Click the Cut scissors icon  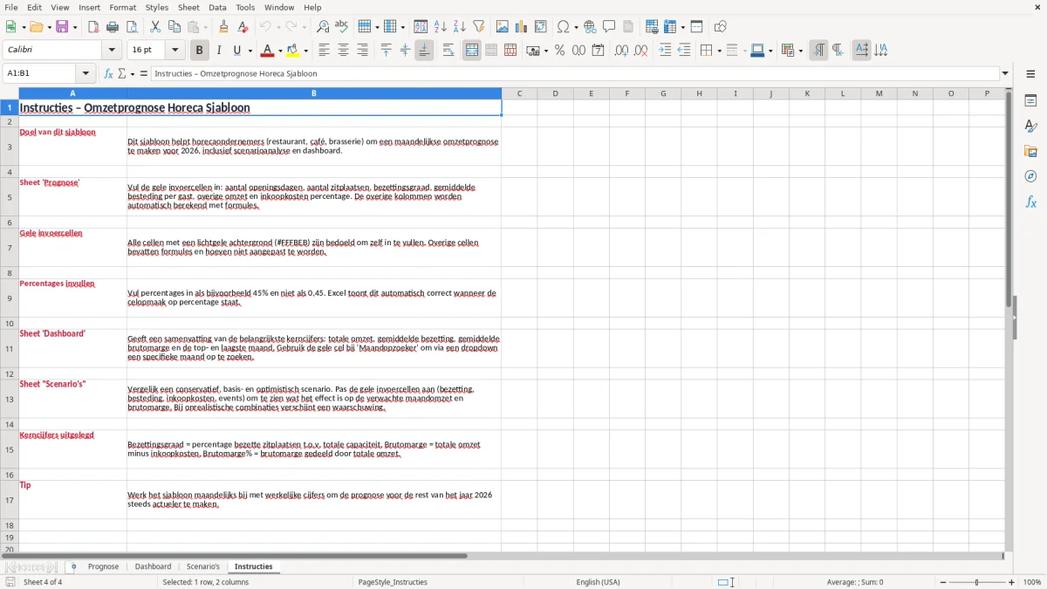155,27
